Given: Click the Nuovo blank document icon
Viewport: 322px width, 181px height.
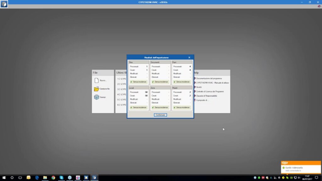Looking at the screenshot, I should [97, 80].
